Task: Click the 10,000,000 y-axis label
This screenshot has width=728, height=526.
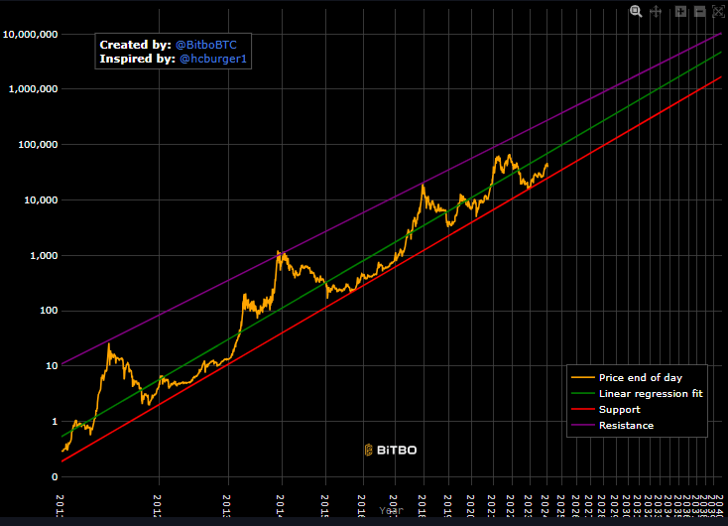Action: point(30,35)
